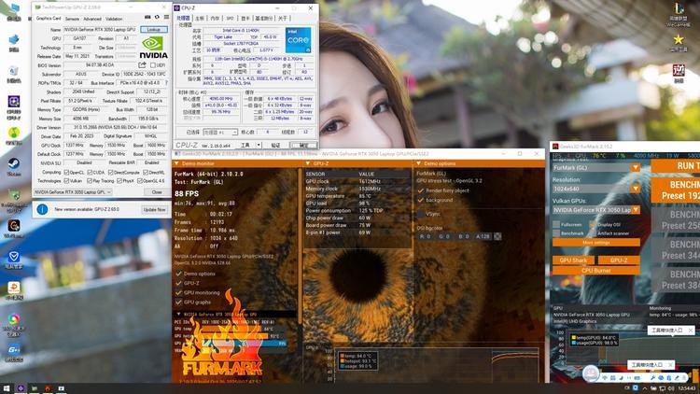Launch the CPU Burner tool
Viewport: 700px width, 394px height.
coord(595,270)
